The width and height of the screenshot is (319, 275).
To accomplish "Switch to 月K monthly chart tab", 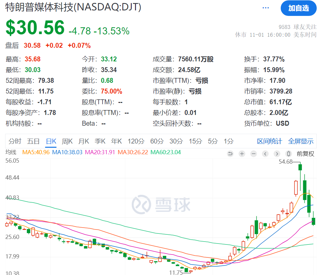I will click(83, 141).
